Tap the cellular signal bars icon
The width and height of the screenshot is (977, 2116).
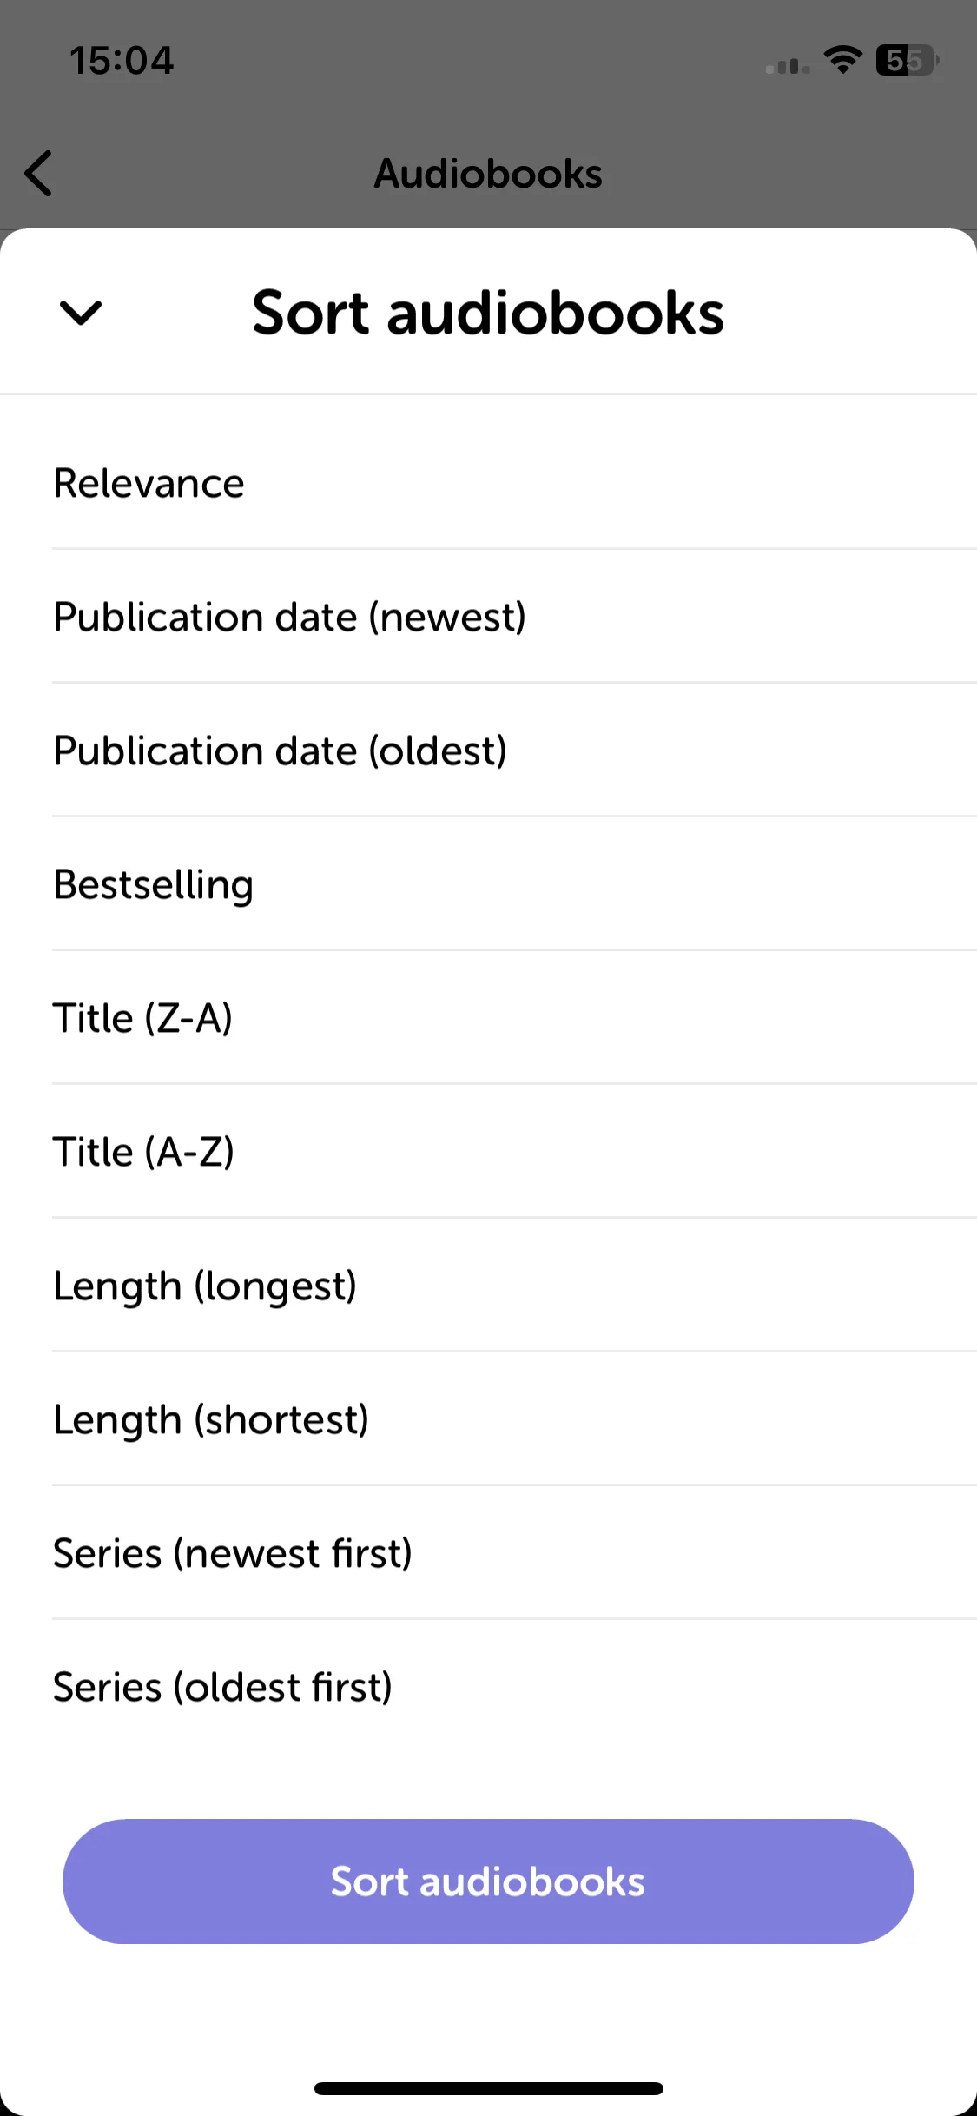788,65
